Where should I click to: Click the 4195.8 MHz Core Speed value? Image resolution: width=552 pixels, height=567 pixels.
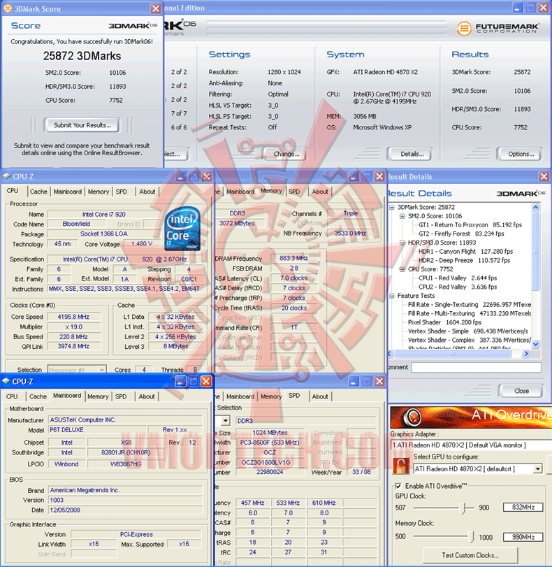point(74,317)
